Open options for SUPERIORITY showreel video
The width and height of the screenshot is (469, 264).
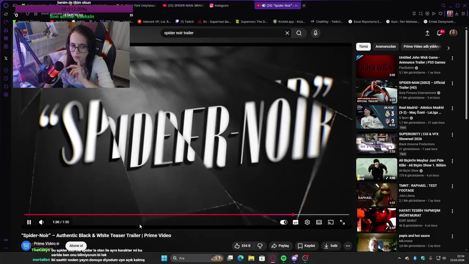(x=452, y=135)
